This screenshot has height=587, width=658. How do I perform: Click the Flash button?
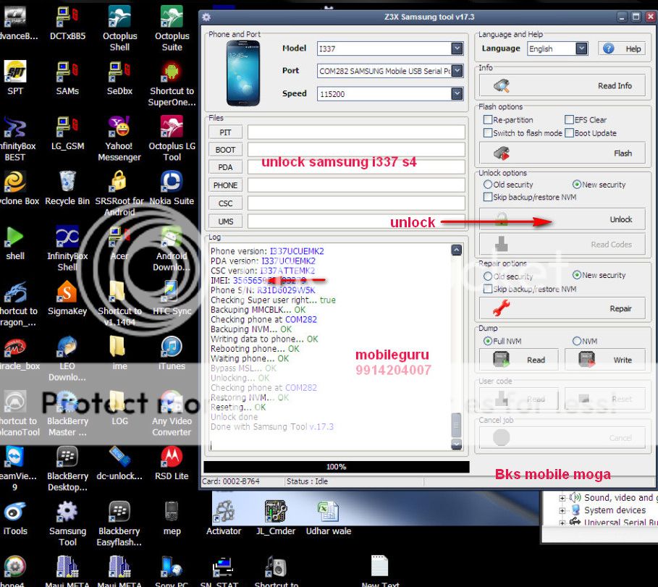(562, 153)
